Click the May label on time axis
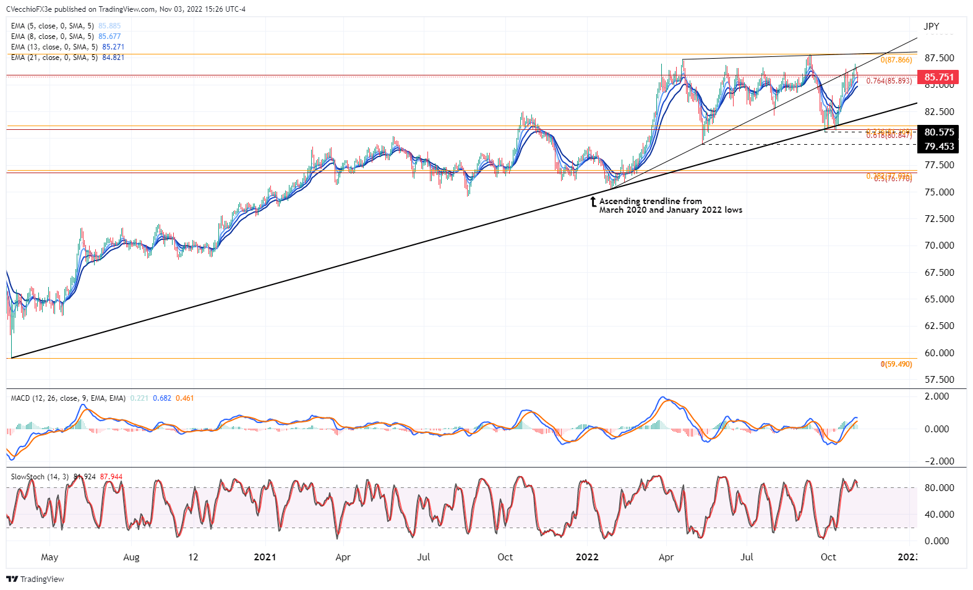Screen dimensions: 973x590 coord(49,557)
